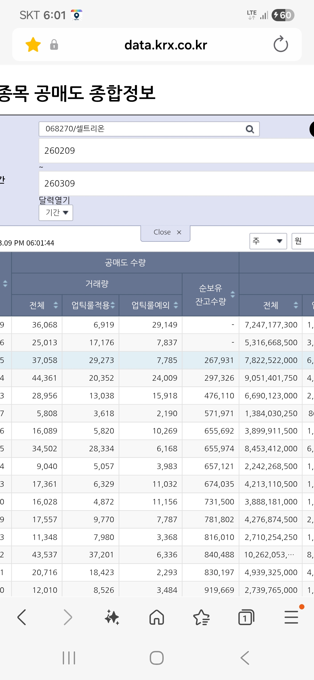
Task: Go back using browser back arrow
Action: [x=22, y=617]
